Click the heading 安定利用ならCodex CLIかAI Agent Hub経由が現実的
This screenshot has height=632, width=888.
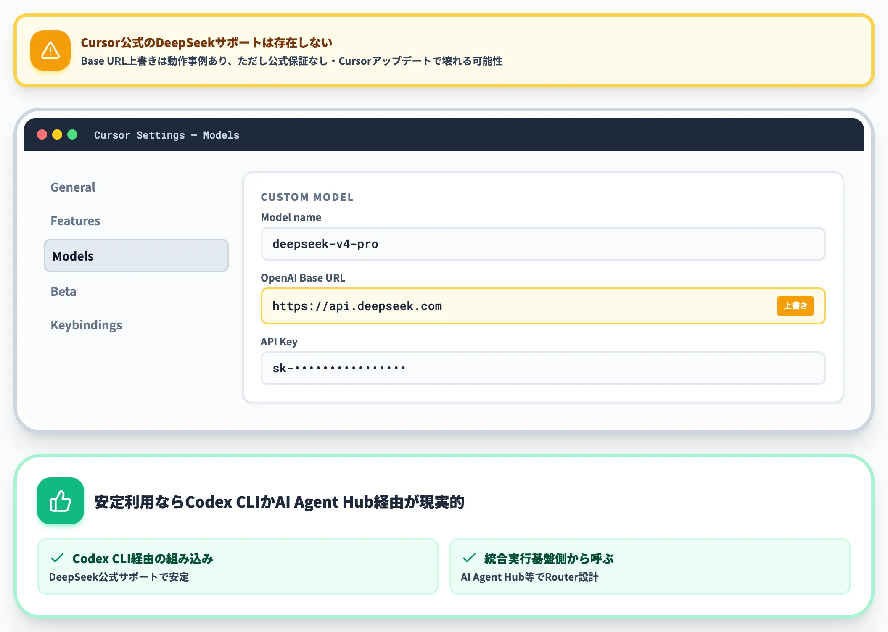click(x=279, y=502)
